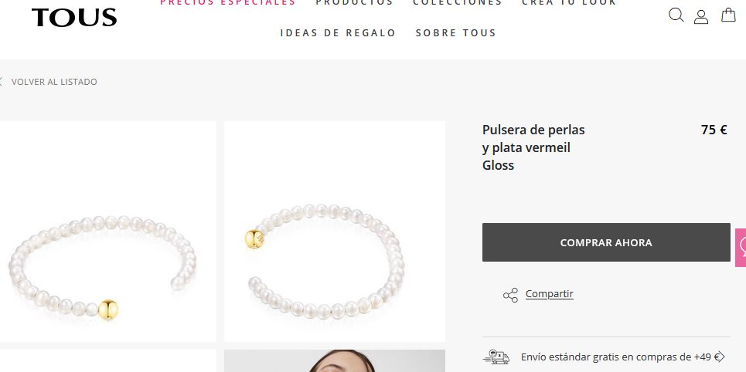746x372 pixels.
Task: Click the Comprar Ahora button
Action: click(x=606, y=242)
